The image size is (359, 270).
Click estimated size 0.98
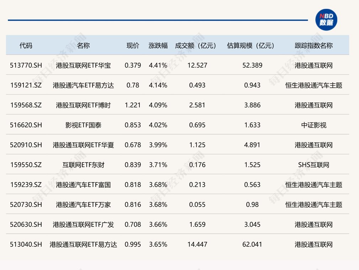click(x=252, y=205)
